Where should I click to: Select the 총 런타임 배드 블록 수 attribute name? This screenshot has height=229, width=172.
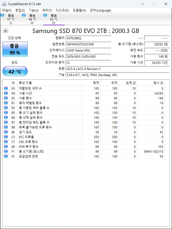(34, 122)
